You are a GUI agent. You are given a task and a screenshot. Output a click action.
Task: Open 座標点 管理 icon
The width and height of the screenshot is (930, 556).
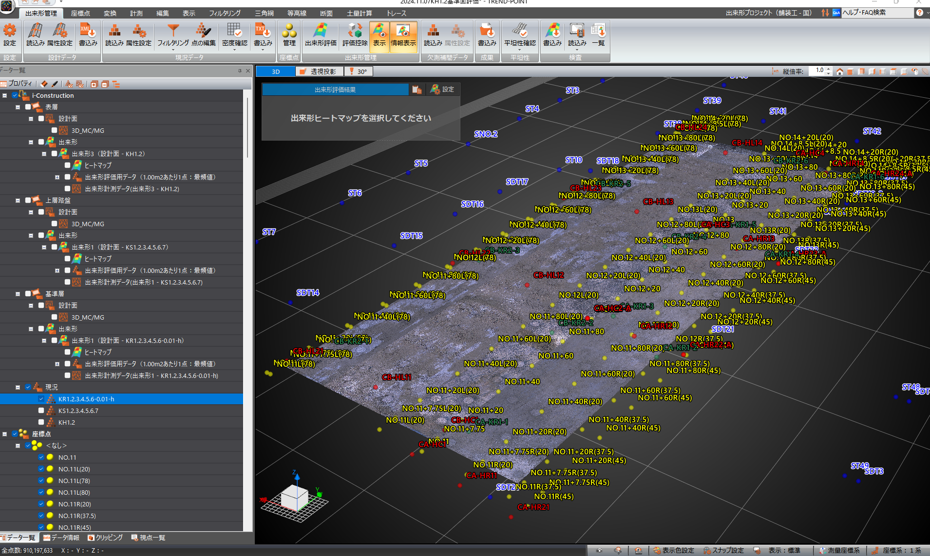[289, 35]
